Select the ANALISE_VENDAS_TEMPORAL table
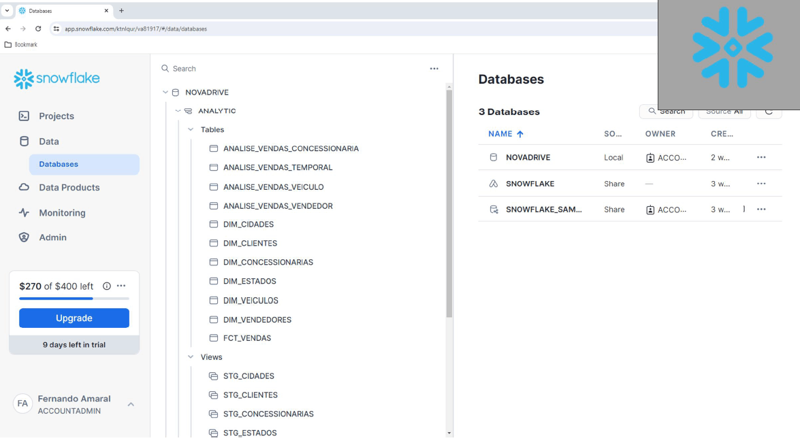This screenshot has height=447, width=800. [x=278, y=167]
